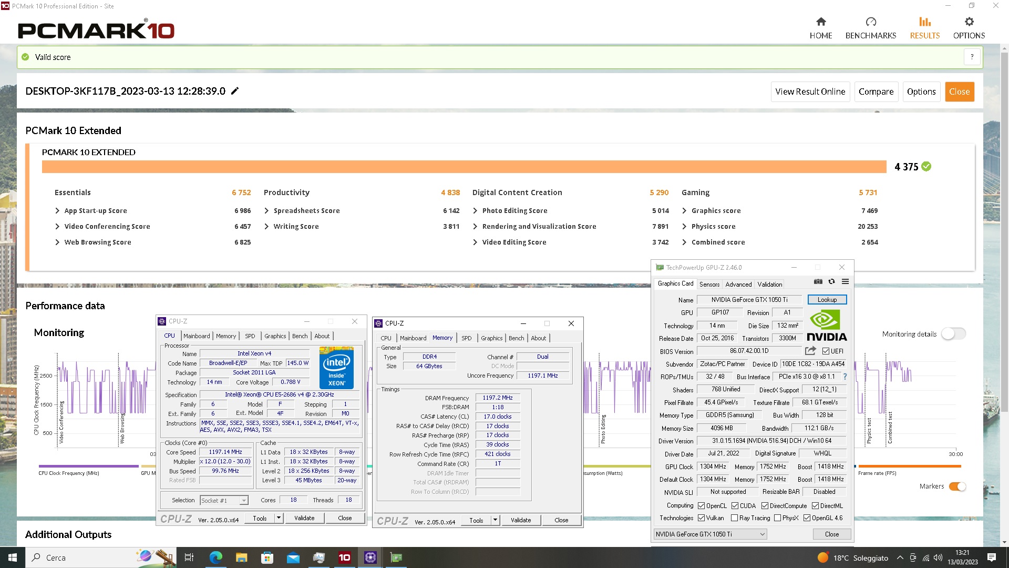This screenshot has height=568, width=1009.
Task: Click the Compare button
Action: click(876, 92)
